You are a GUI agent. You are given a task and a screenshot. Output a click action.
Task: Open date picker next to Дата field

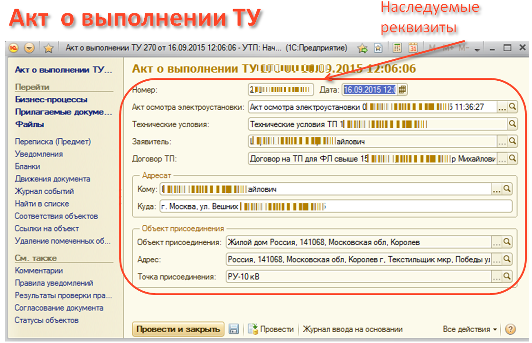click(402, 89)
